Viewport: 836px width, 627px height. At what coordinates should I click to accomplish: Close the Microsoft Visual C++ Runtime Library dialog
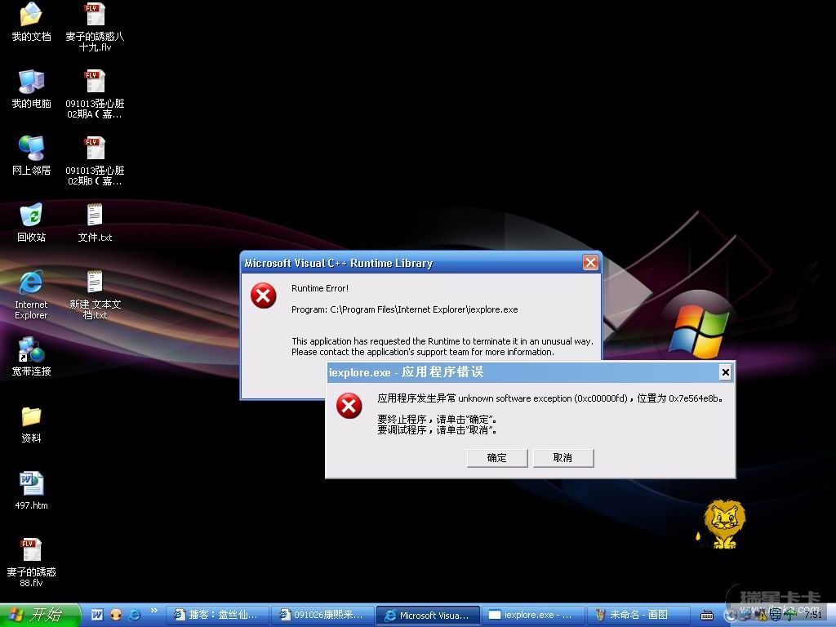tap(590, 262)
